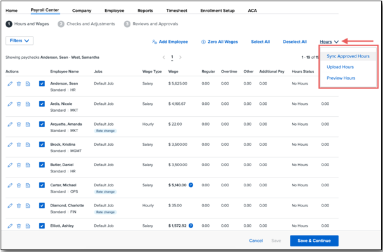The height and width of the screenshot is (252, 383).
Task: Click Save & Continue button
Action: (314, 241)
